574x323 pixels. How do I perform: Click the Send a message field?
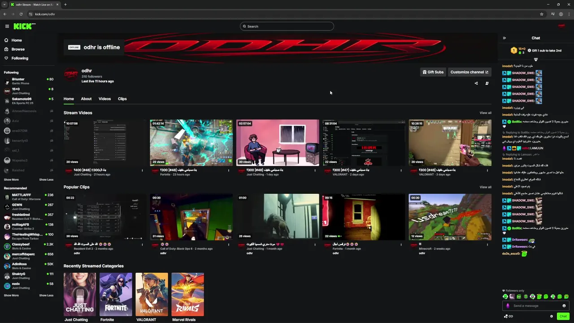coord(536,306)
